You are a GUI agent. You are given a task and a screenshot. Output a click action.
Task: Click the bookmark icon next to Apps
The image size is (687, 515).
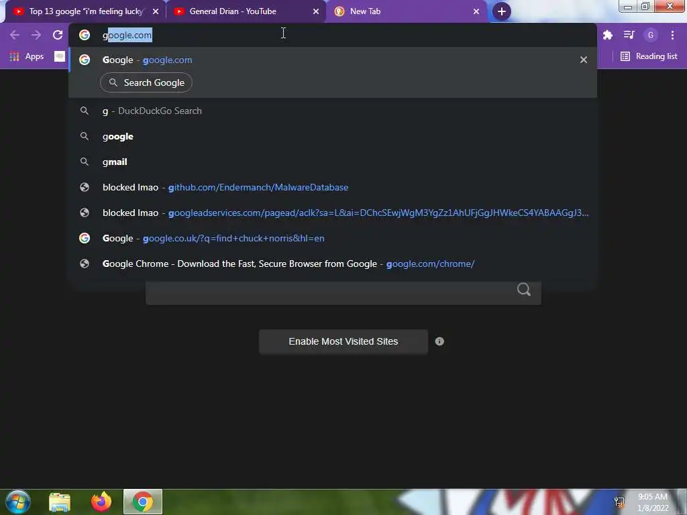pyautogui.click(x=60, y=56)
